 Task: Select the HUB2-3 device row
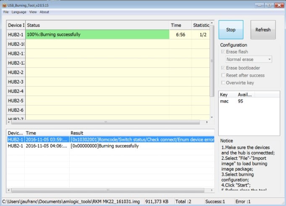[108, 82]
